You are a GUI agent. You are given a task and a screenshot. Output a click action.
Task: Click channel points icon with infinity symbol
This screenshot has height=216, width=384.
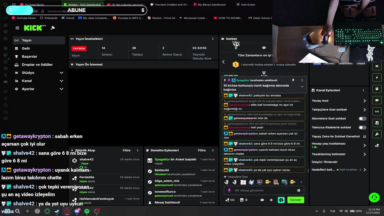pyautogui.click(x=230, y=200)
